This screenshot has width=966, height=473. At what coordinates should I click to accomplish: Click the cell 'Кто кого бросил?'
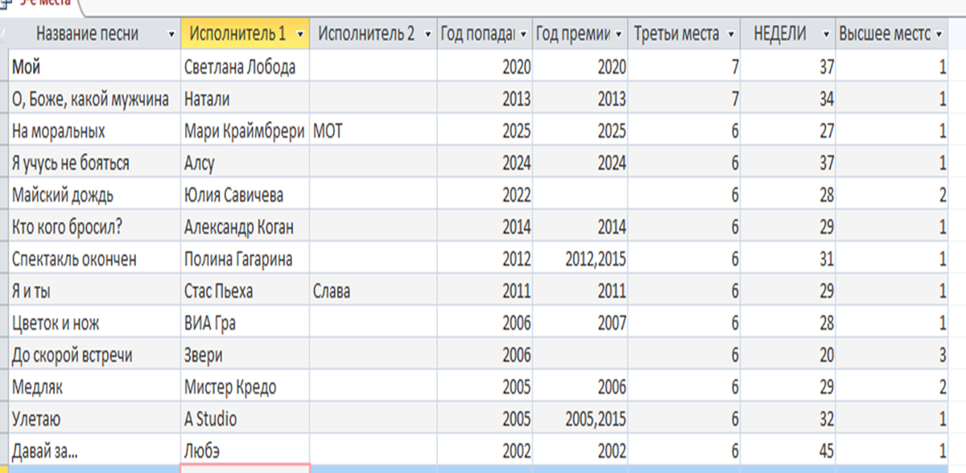pos(95,227)
